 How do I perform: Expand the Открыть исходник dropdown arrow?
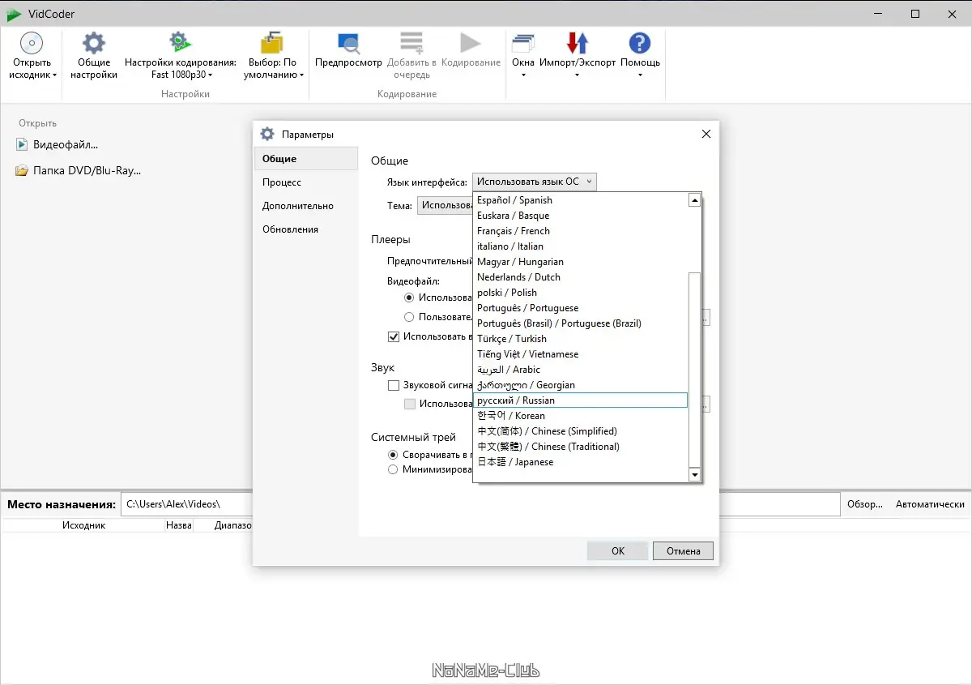click(55, 75)
